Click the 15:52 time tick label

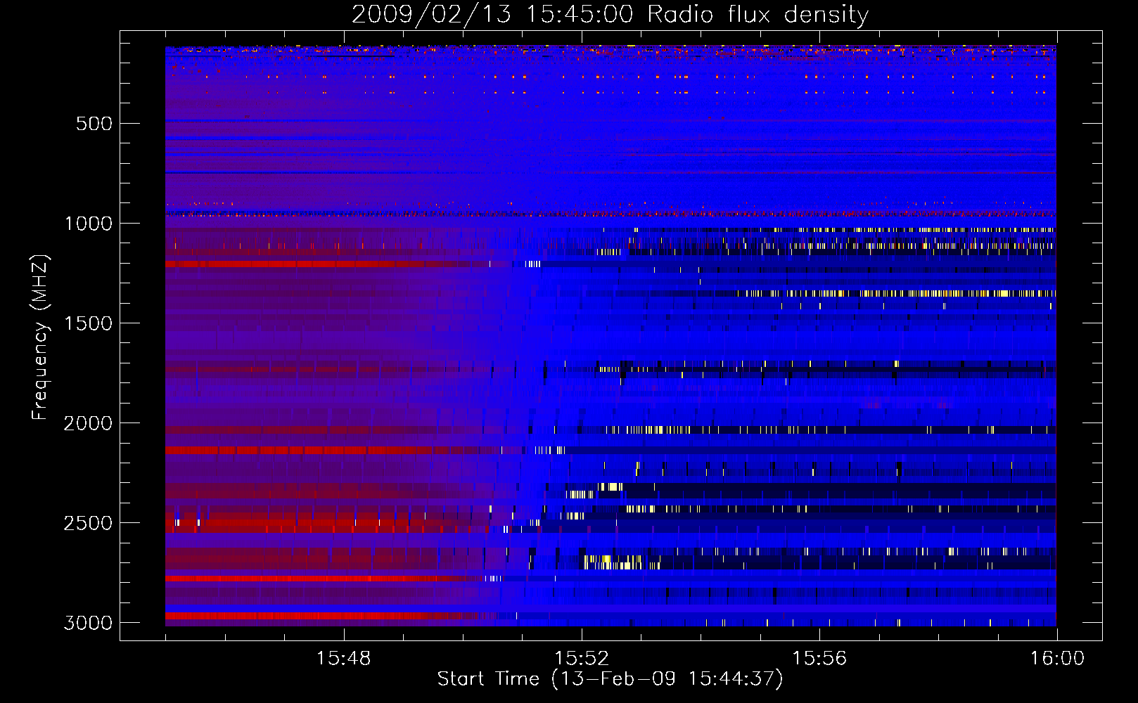[x=581, y=659]
